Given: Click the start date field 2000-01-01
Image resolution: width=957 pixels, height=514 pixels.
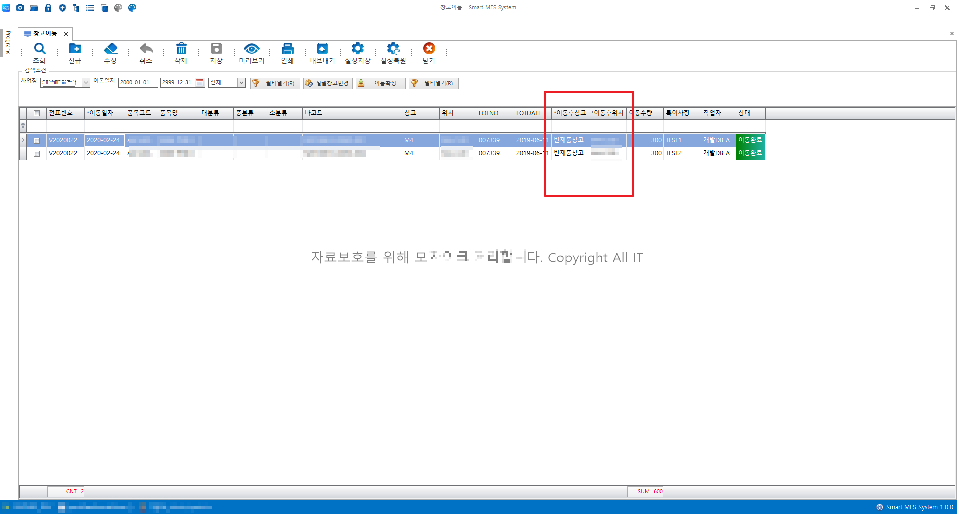Looking at the screenshot, I should [x=138, y=83].
